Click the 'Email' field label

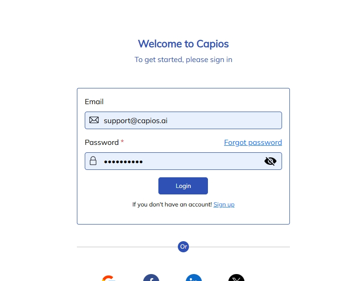[94, 102]
